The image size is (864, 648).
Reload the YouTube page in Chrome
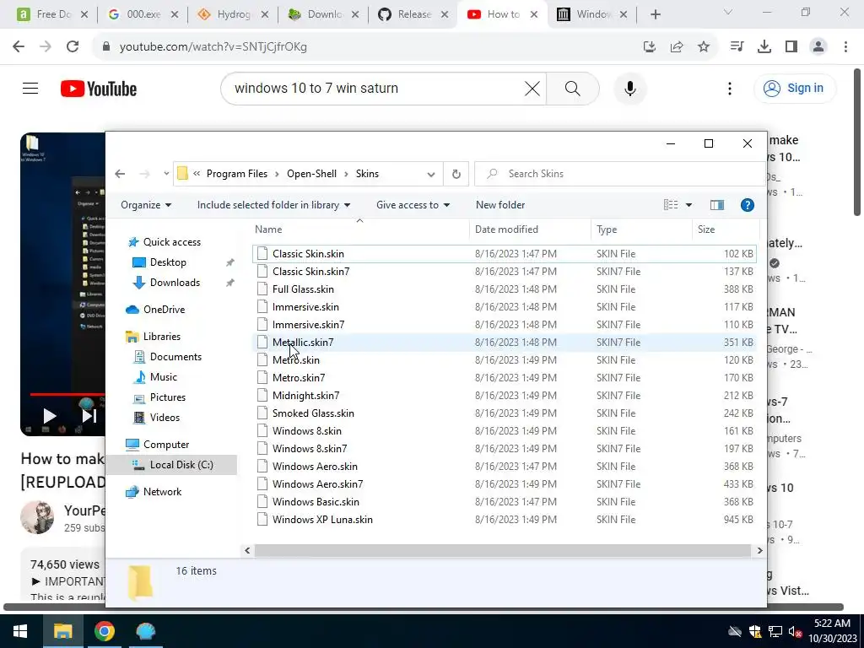pos(73,47)
